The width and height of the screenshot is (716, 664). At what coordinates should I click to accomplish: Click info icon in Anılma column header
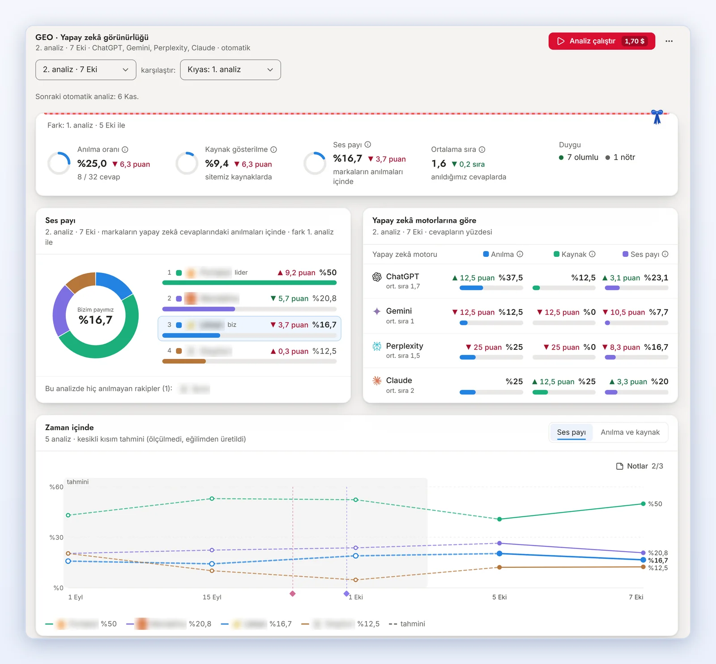520,254
